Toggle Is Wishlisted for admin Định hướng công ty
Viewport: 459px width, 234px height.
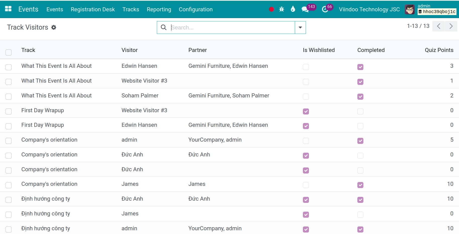[x=306, y=229]
